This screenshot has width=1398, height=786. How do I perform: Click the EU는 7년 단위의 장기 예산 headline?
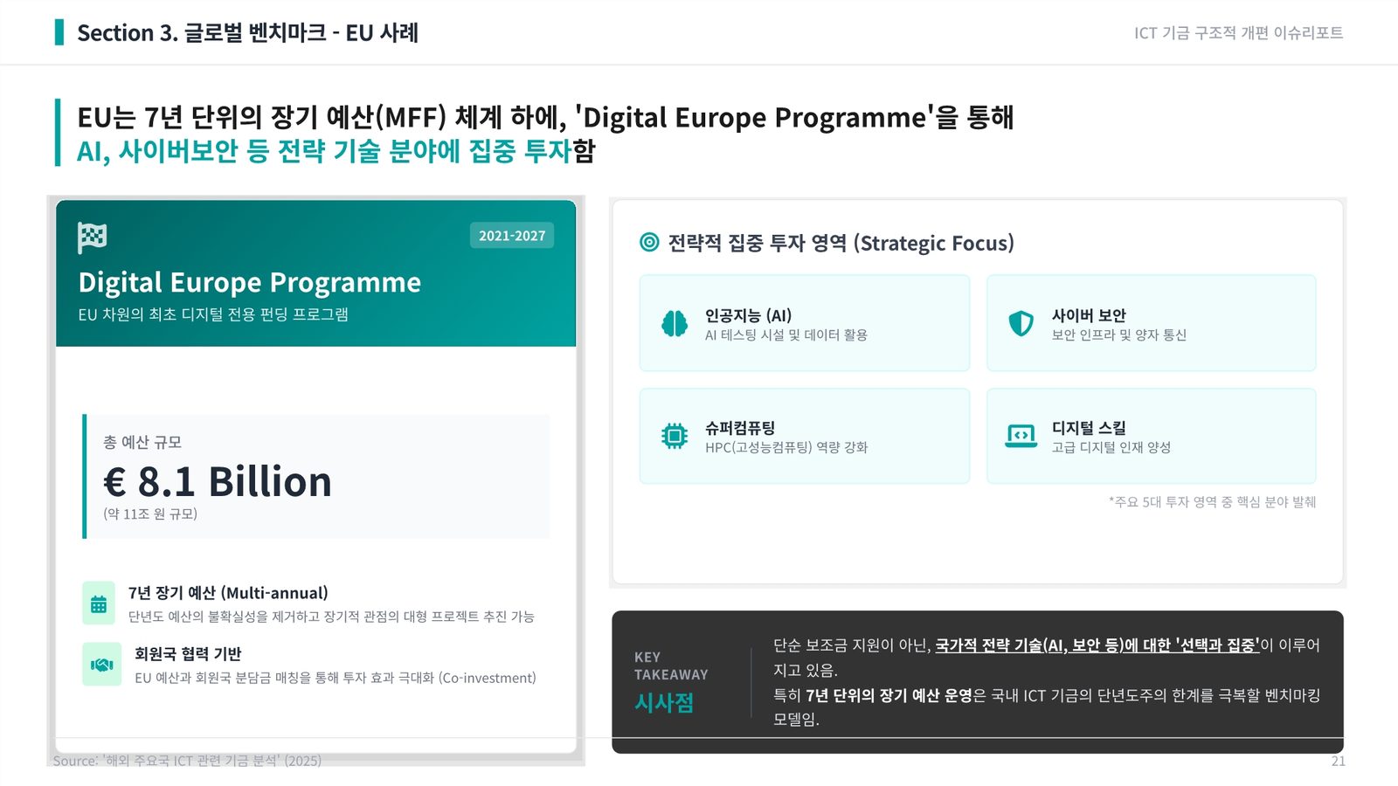click(x=545, y=117)
